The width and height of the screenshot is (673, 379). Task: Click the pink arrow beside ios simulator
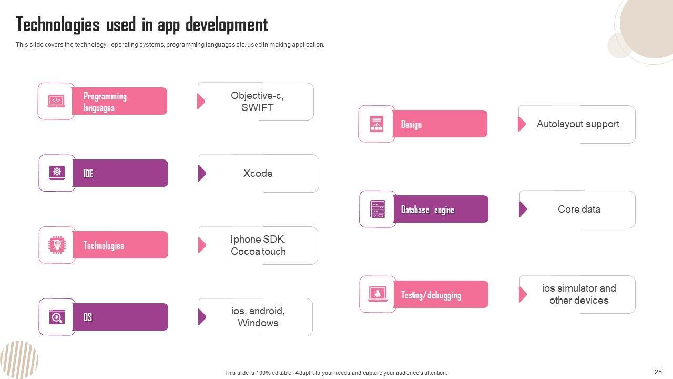pyautogui.click(x=523, y=294)
